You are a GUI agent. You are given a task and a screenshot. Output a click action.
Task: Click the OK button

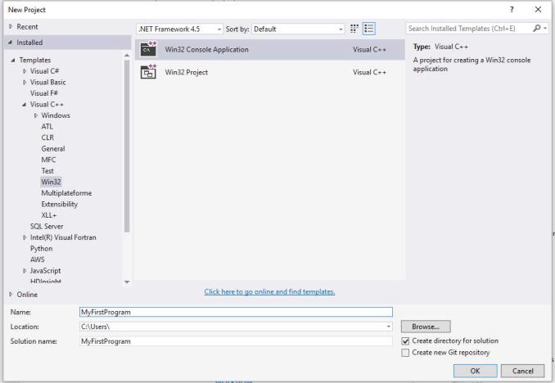475,371
